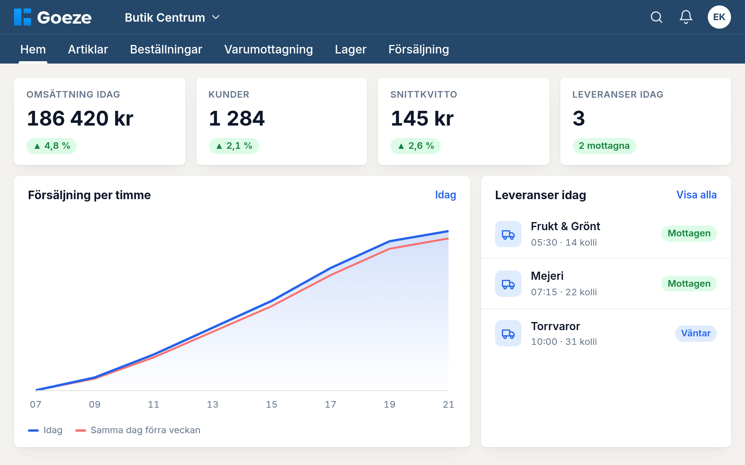Click the 13 hour axis label
The width and height of the screenshot is (745, 465).
tap(213, 405)
